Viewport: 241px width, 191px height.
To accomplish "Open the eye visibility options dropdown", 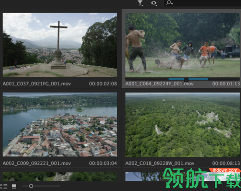I will click(154, 3).
